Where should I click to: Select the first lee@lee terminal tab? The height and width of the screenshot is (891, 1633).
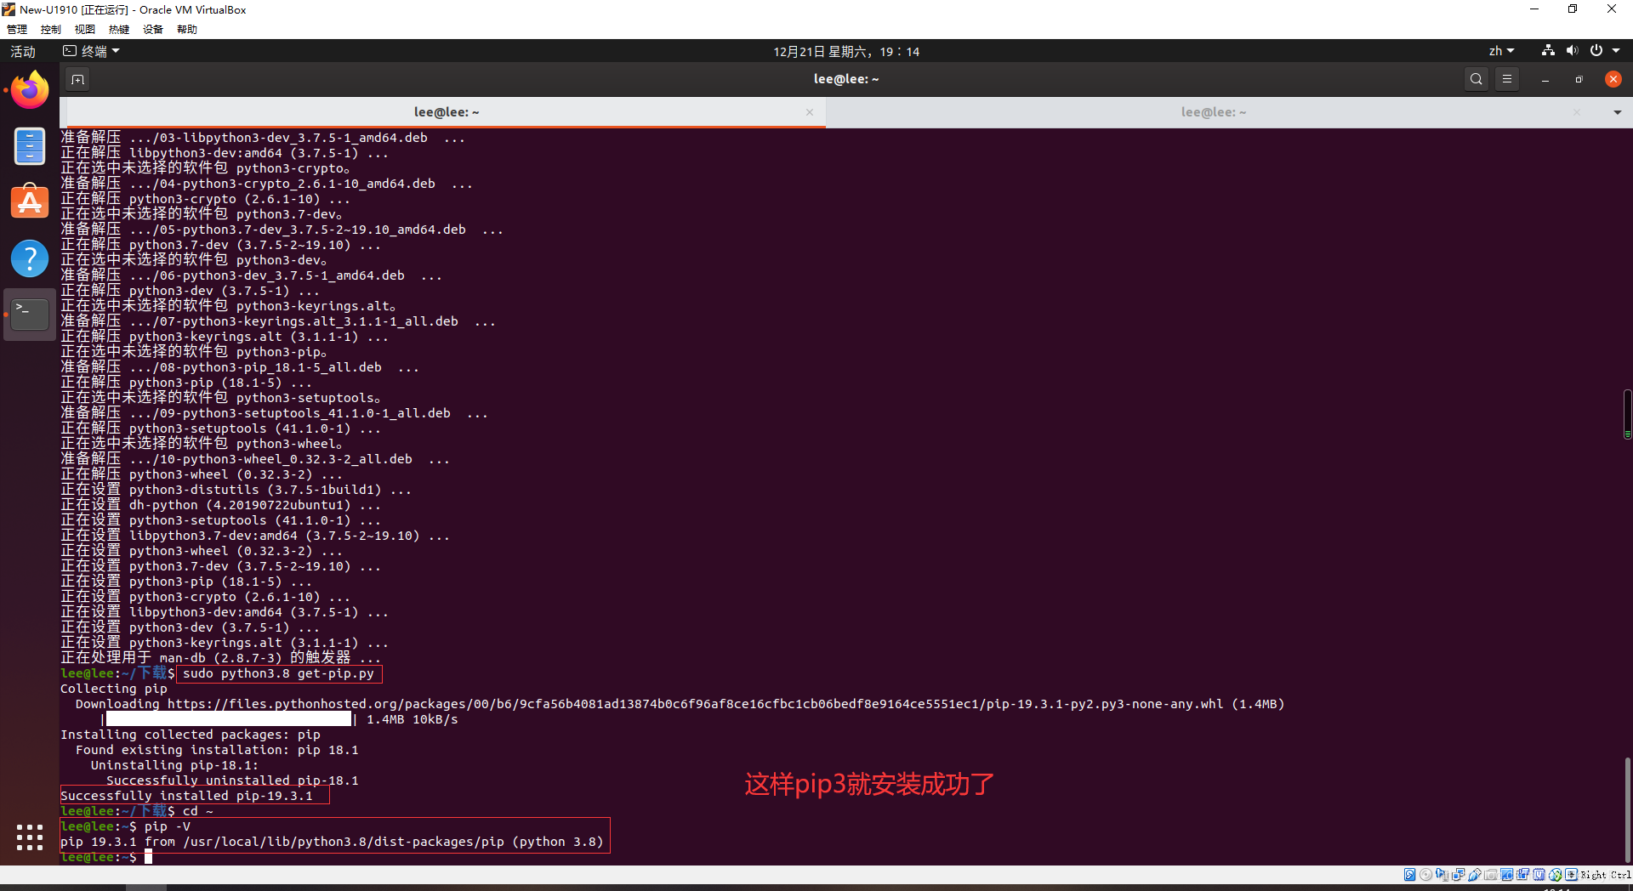(x=446, y=112)
